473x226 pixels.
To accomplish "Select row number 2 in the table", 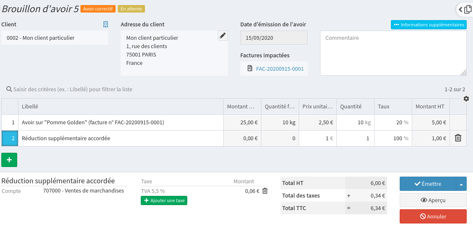I will coord(10,138).
